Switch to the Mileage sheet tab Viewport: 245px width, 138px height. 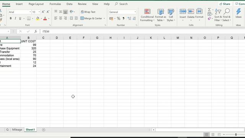[x=17, y=130]
